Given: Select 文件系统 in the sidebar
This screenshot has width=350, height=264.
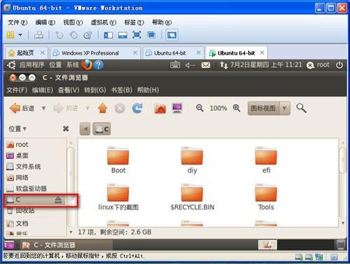Looking at the screenshot, I should (23, 167).
